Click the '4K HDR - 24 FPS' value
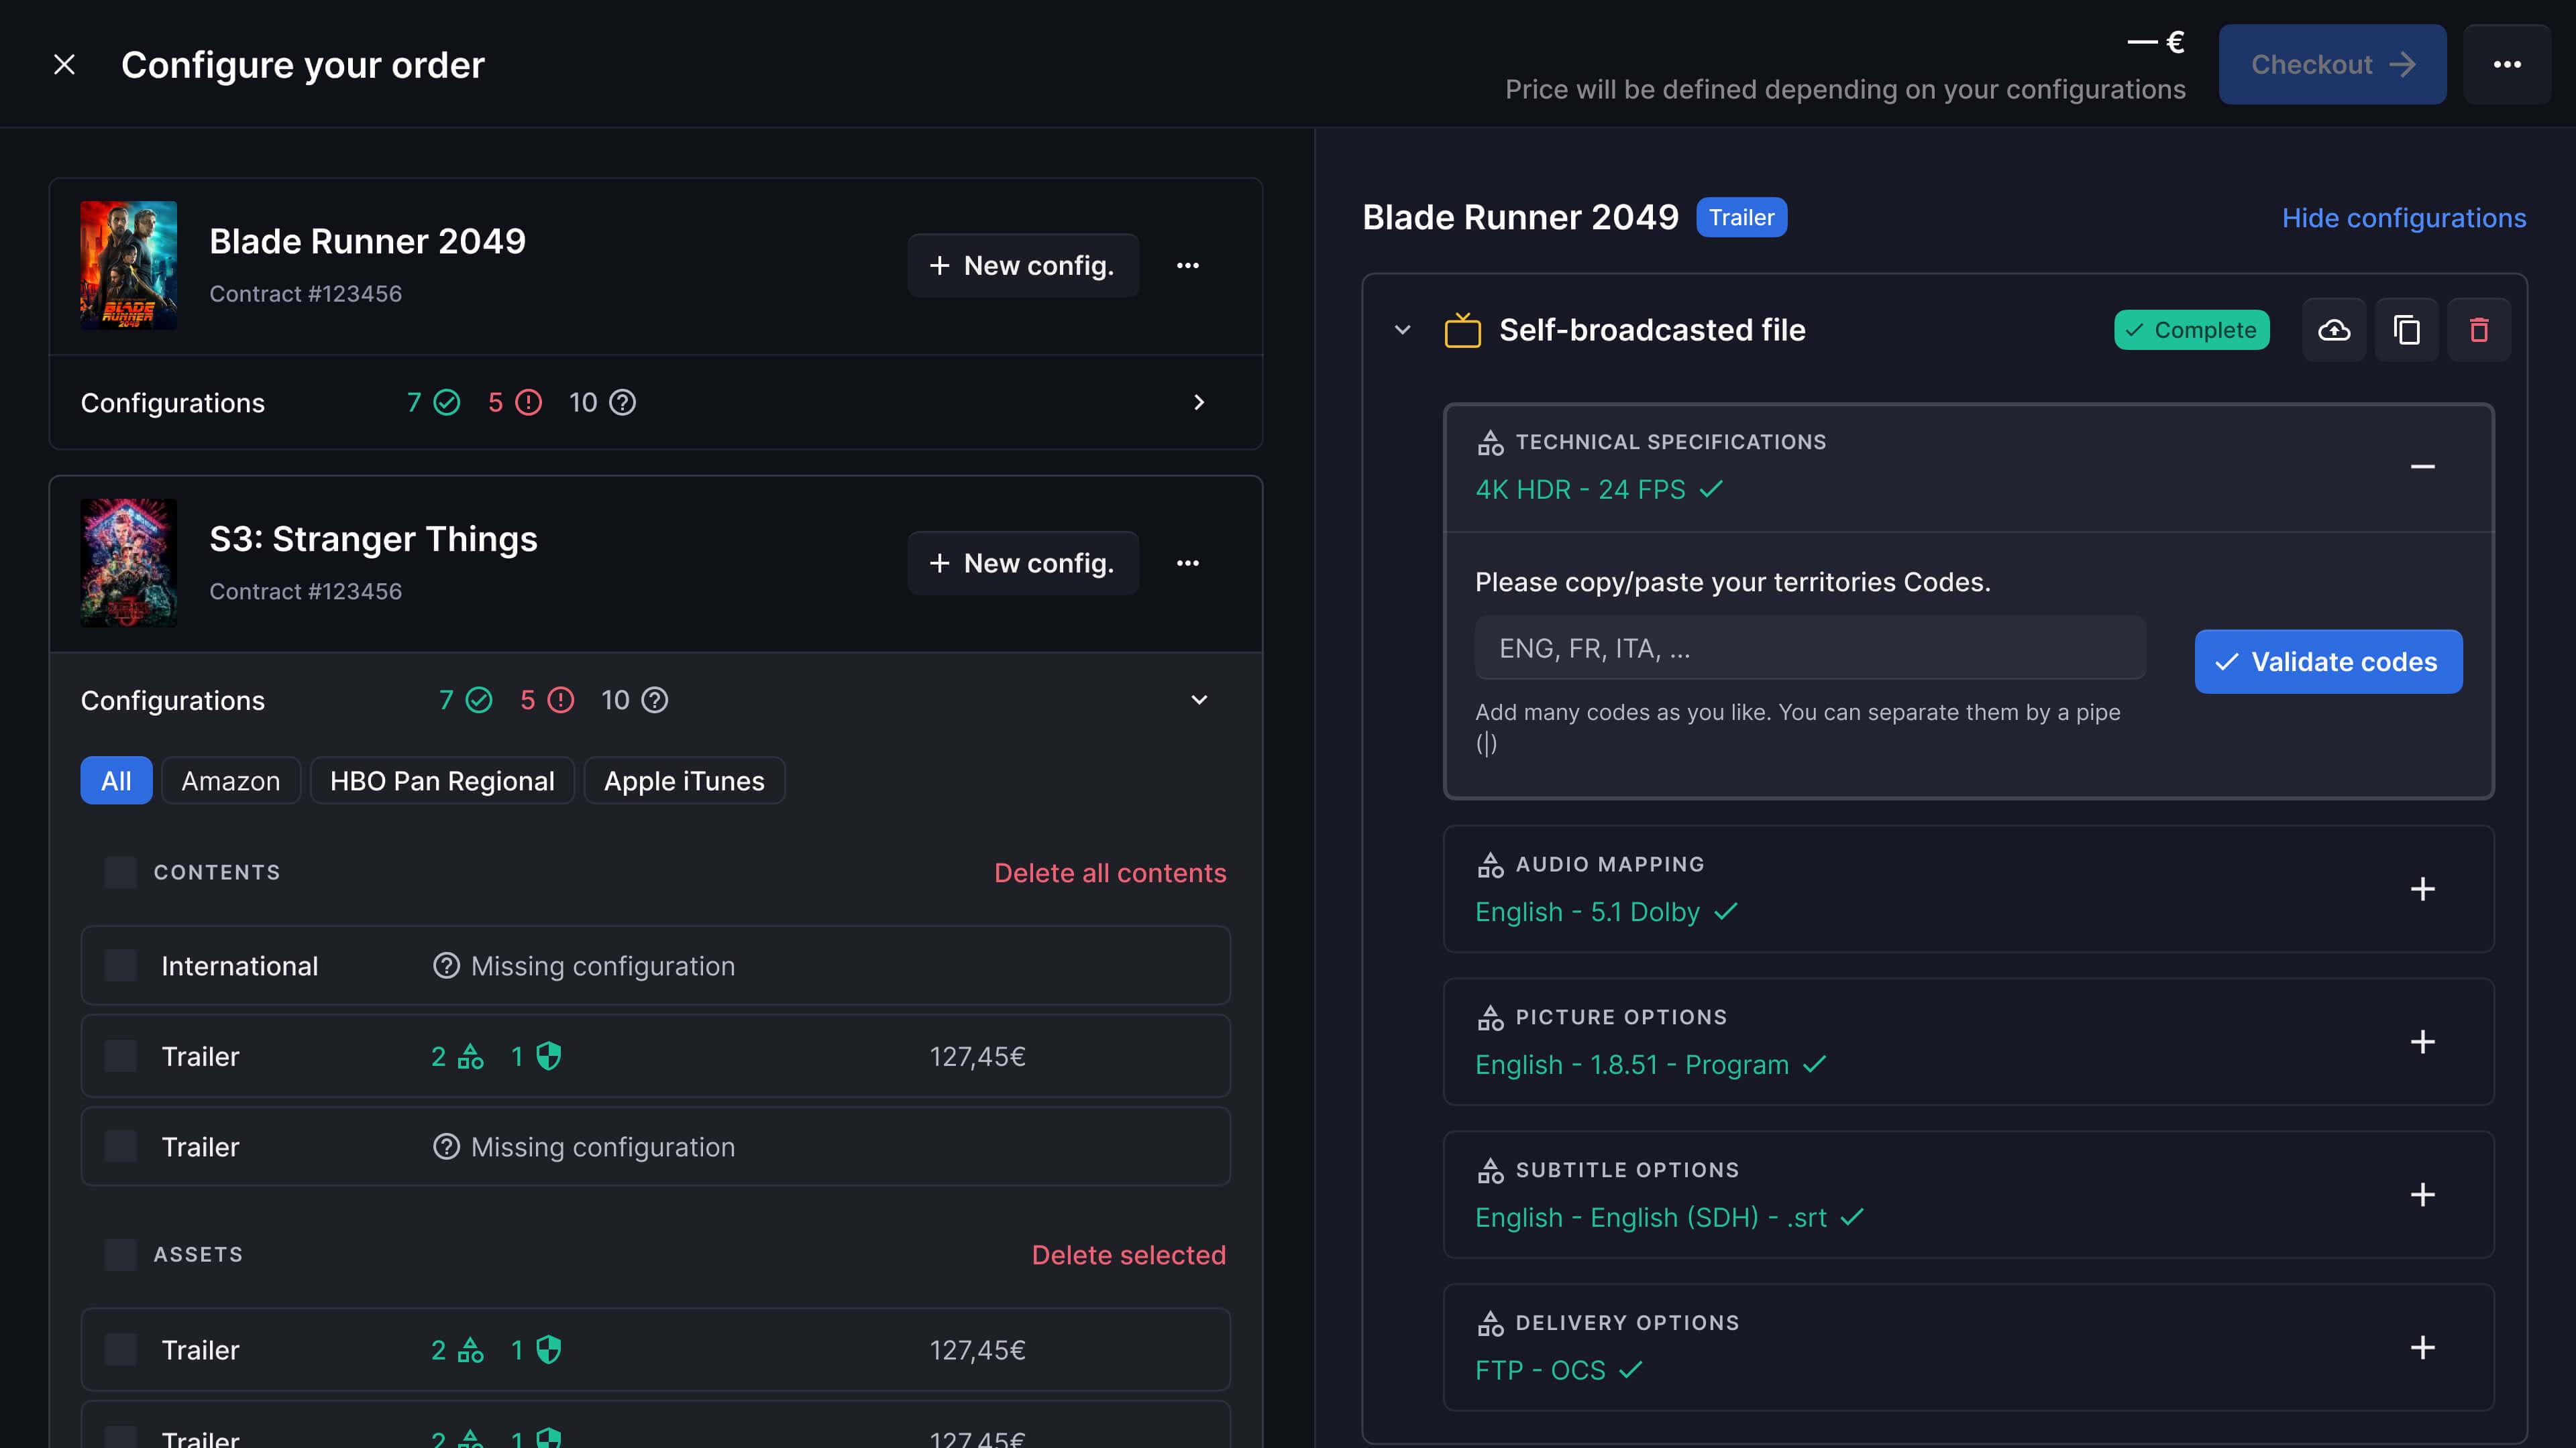 (1580, 489)
